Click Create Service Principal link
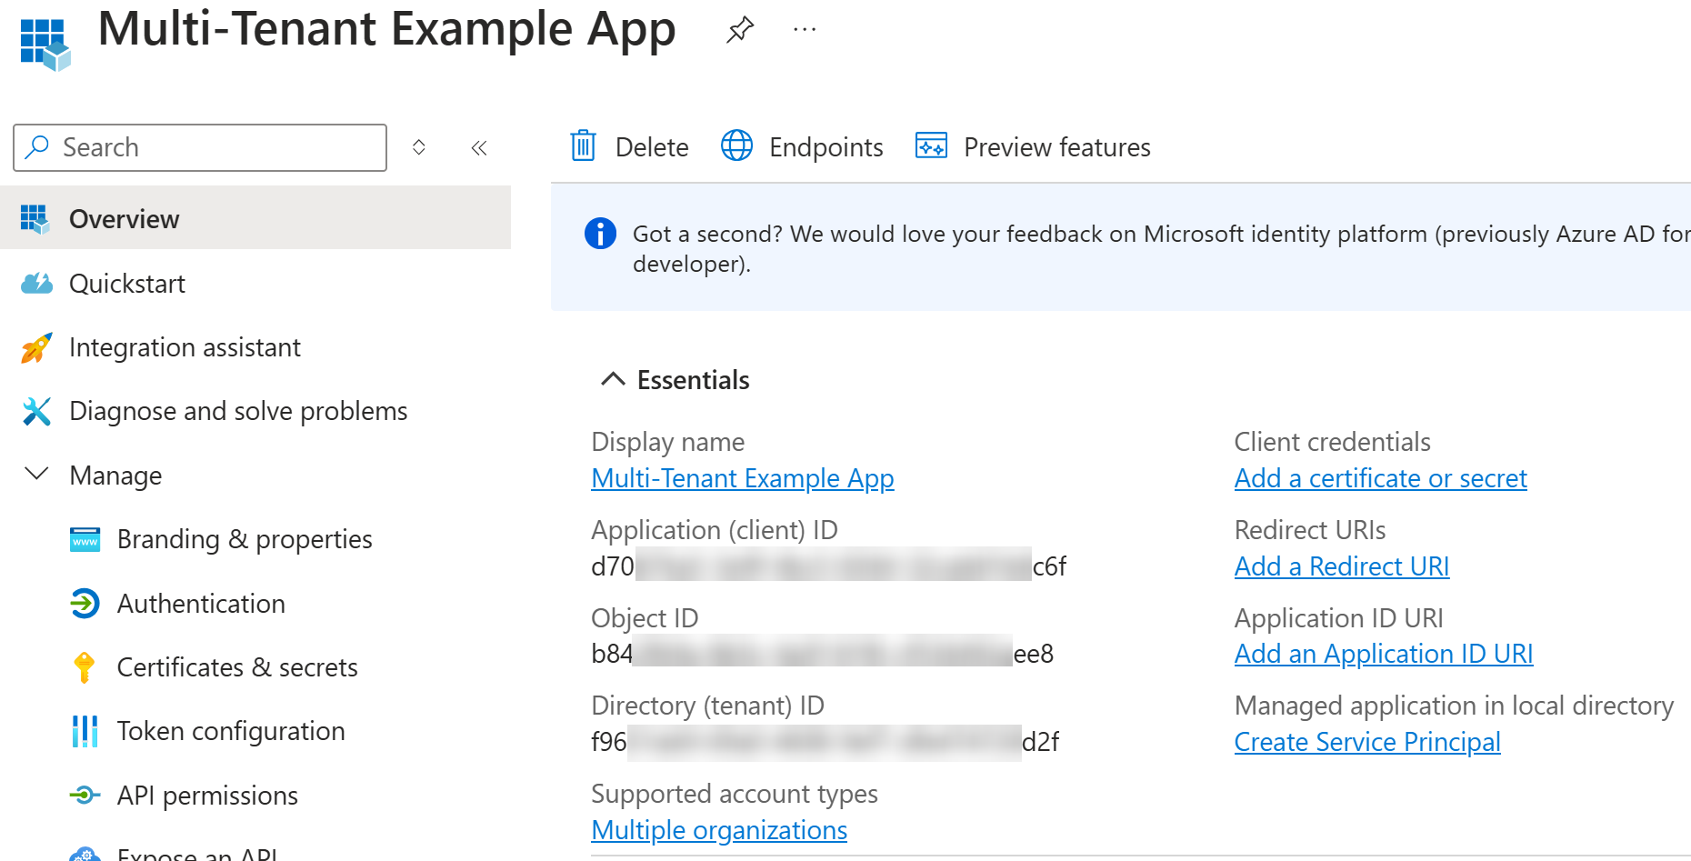Screen dimensions: 1691x861 (x=1366, y=742)
